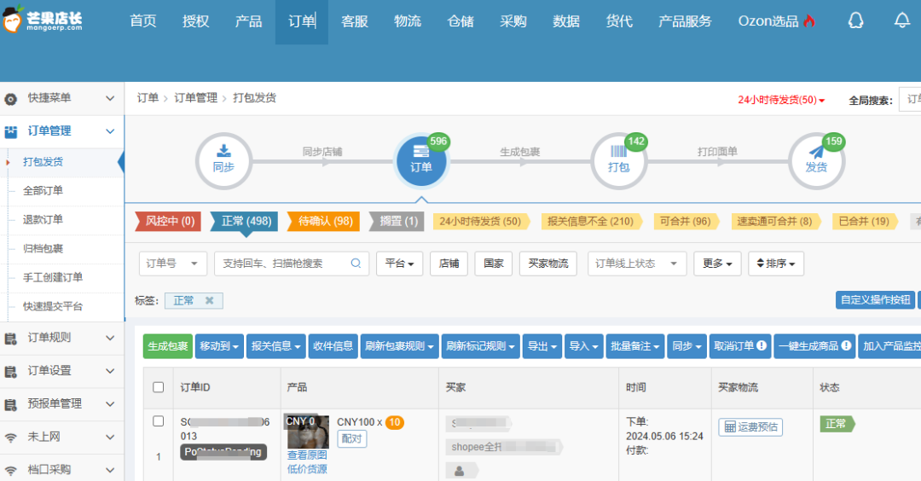Open the 首页 top menu
This screenshot has width=921, height=481.
pos(142,21)
